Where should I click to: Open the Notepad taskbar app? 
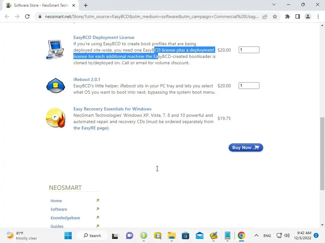pos(228,235)
